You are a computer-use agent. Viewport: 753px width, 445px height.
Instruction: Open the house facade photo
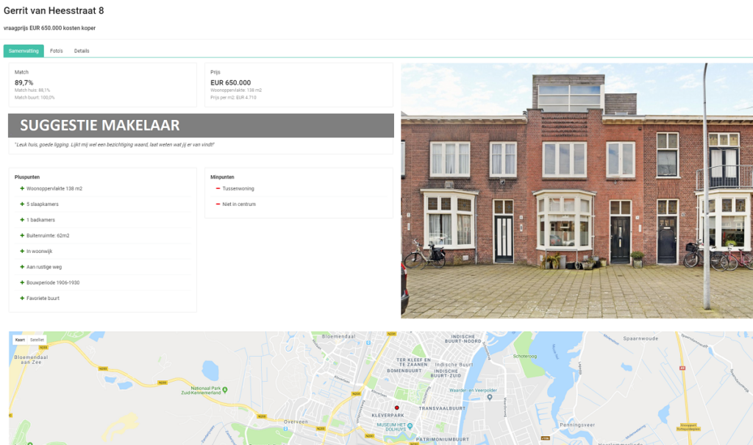click(x=577, y=191)
